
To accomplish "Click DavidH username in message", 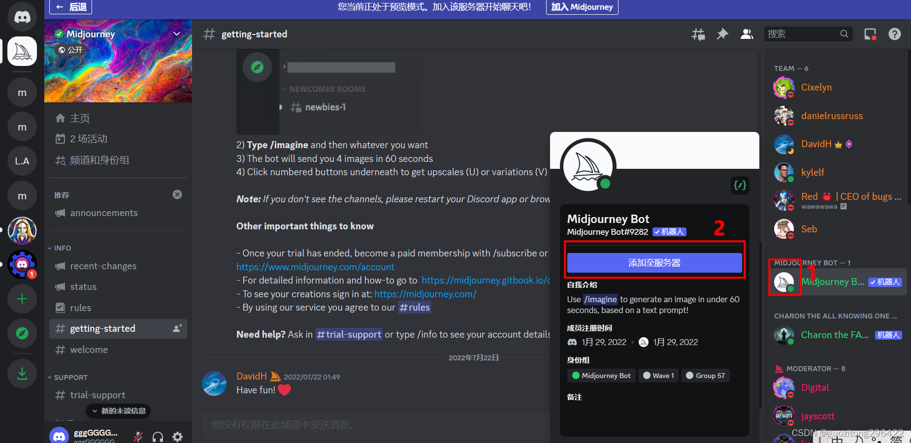I will pos(251,376).
